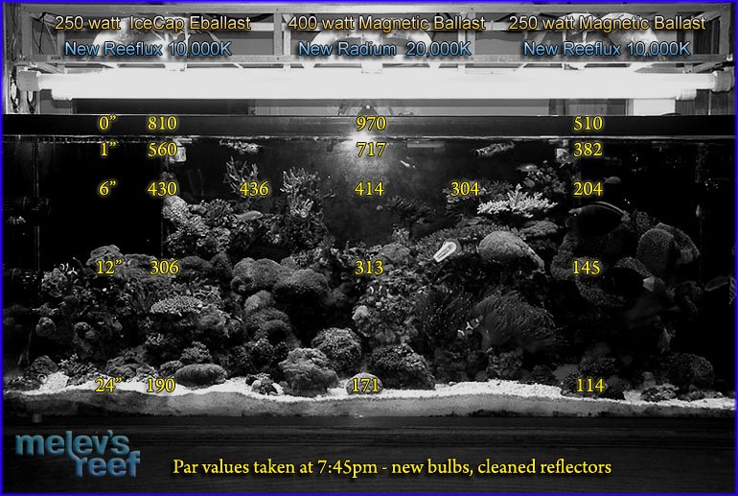
Task: Click the 24" depth label
Action: coord(110,386)
